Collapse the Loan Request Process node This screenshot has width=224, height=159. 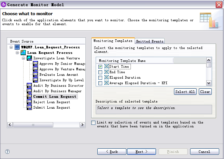[17, 53]
